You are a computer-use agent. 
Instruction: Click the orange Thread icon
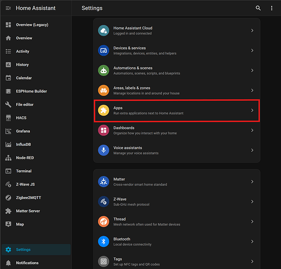point(104,222)
